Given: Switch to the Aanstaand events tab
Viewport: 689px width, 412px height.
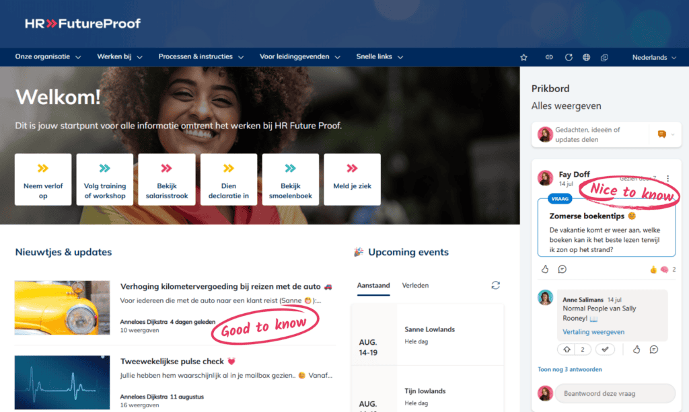Looking at the screenshot, I should point(373,285).
